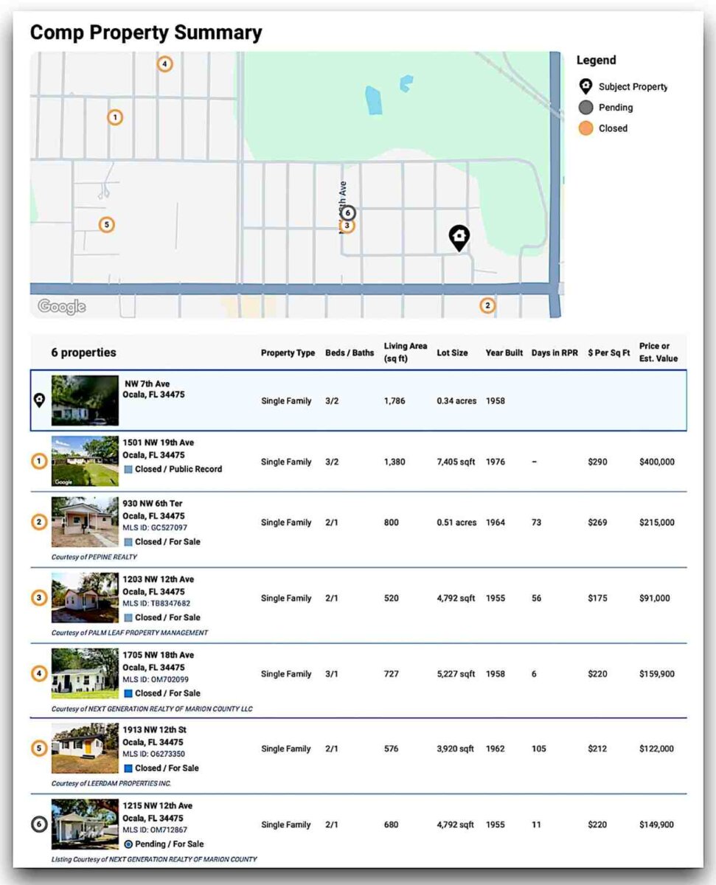This screenshot has width=716, height=885.
Task: Click the Days in RPR column header
Action: [x=555, y=353]
